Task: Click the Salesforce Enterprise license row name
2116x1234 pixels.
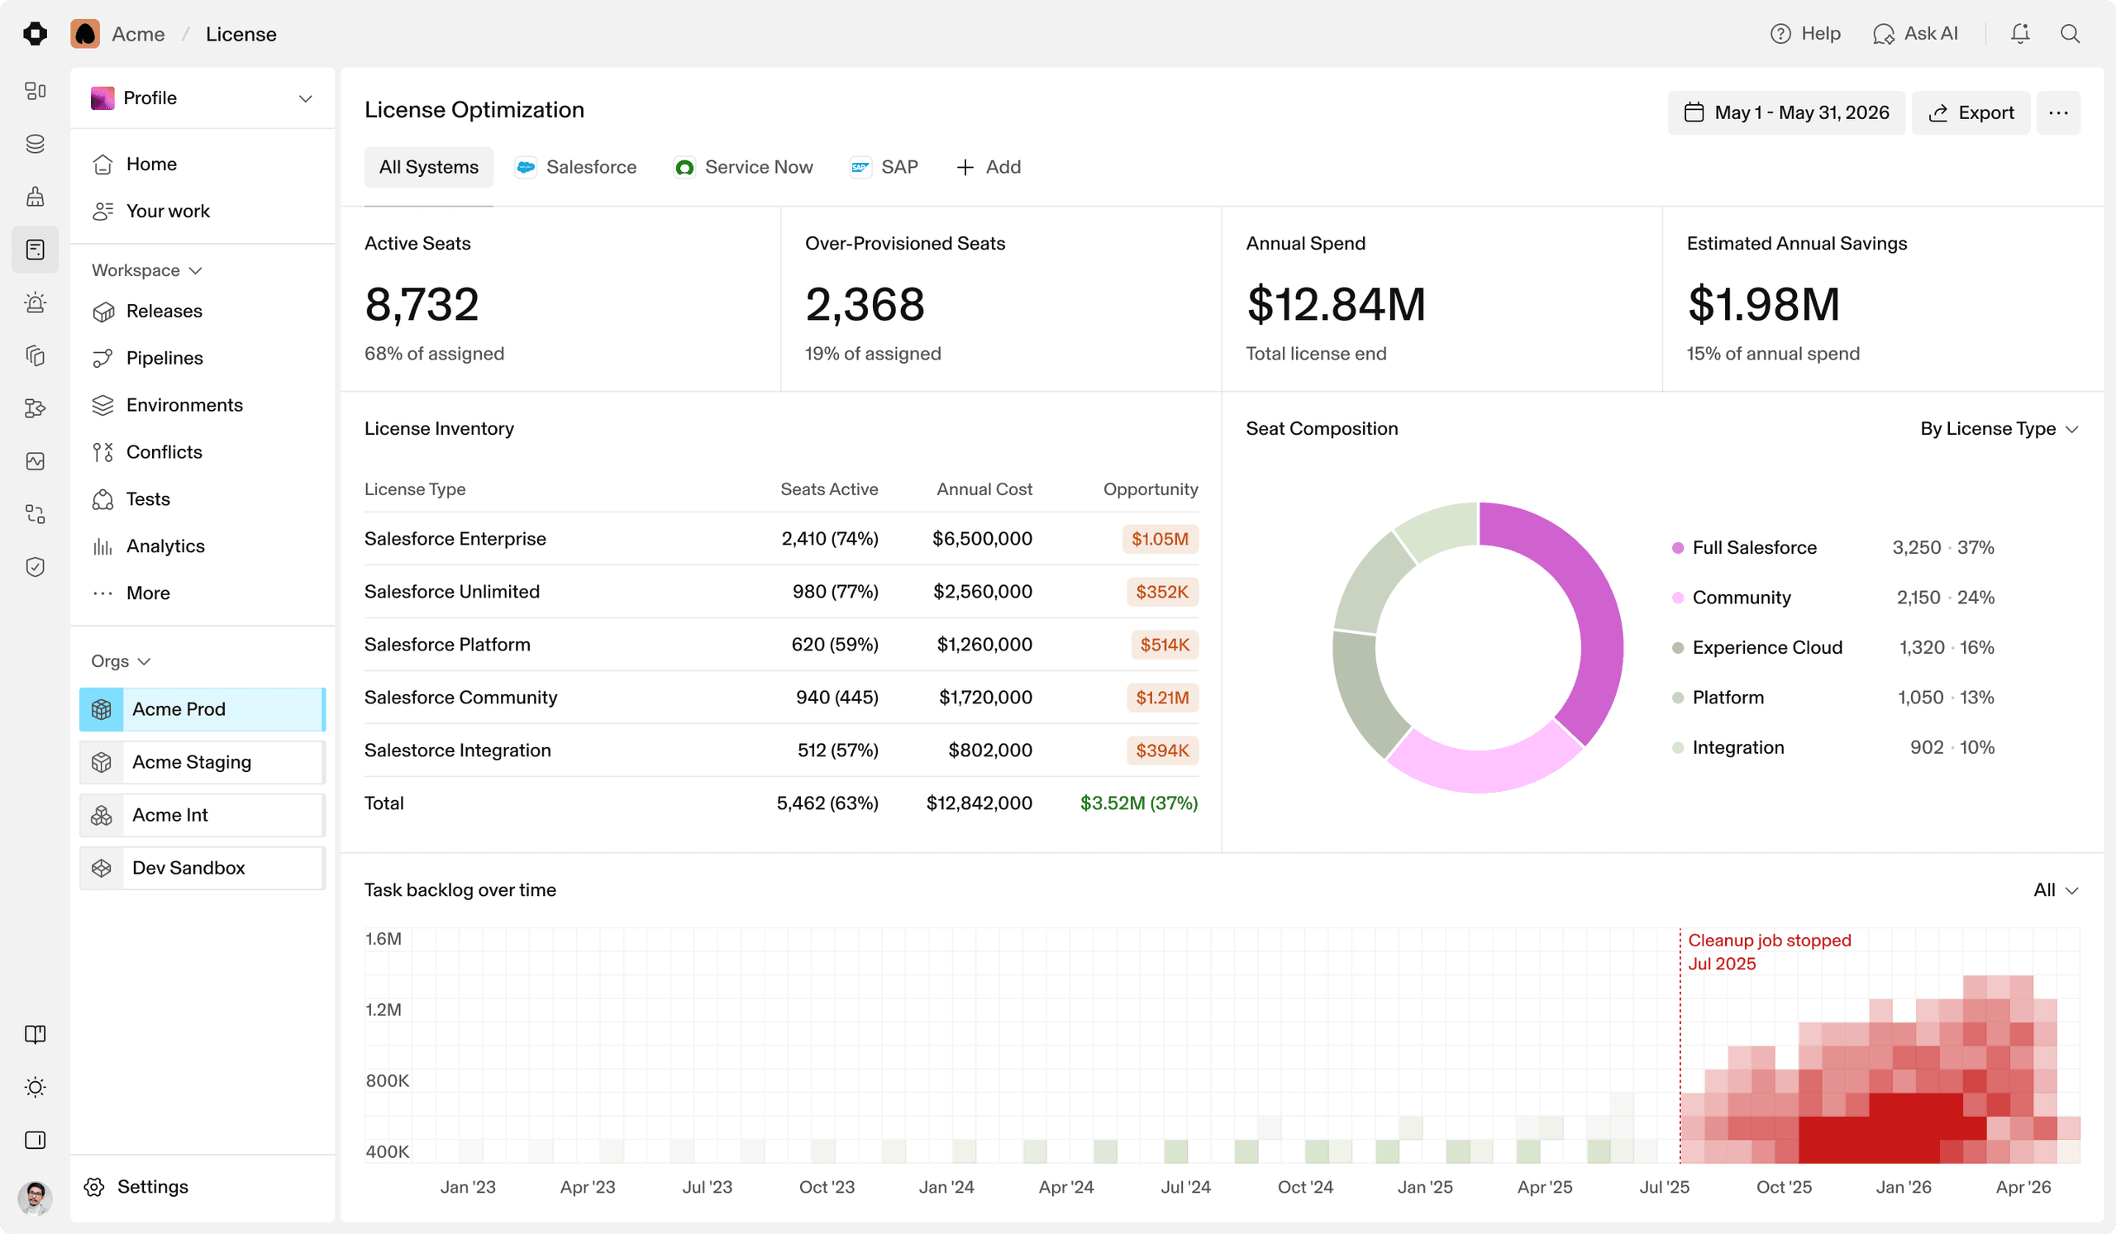Action: tap(455, 539)
